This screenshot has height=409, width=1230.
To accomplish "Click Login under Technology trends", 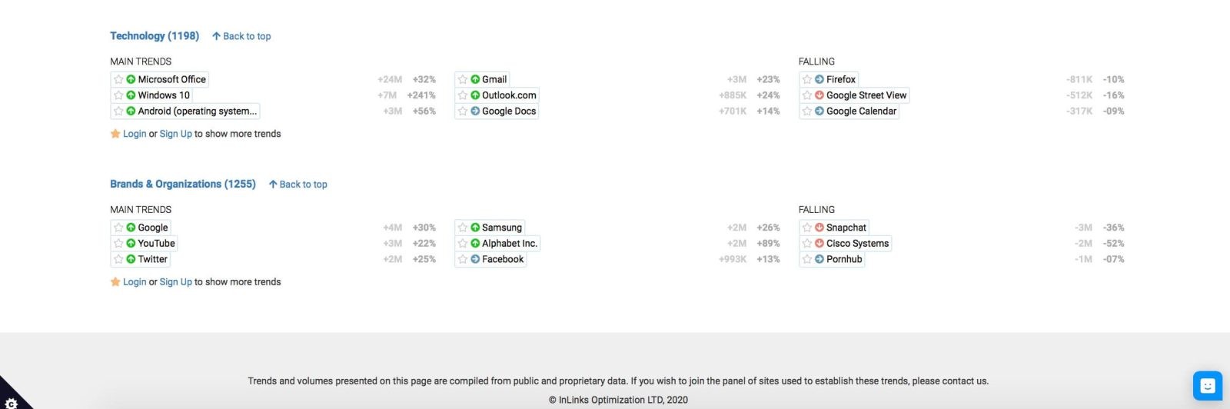I will coord(135,134).
